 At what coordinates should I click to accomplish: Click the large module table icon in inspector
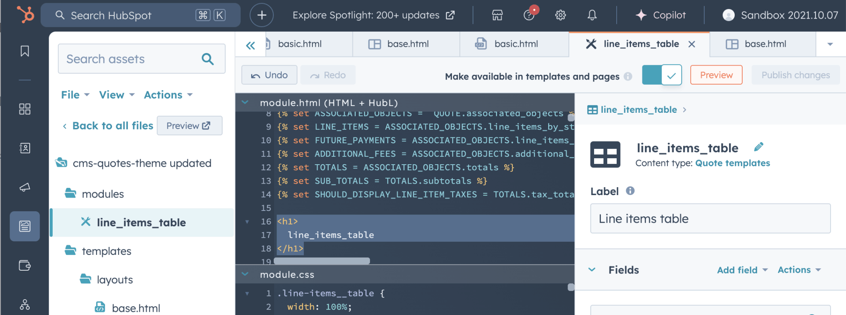(605, 154)
